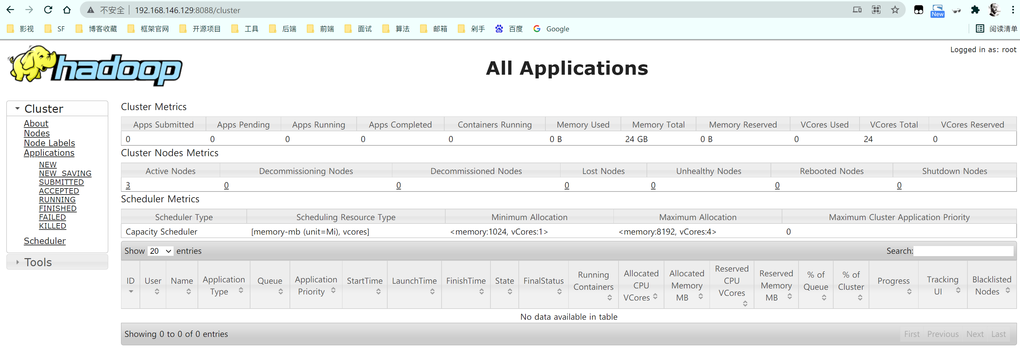Screen dimensions: 1020x349
Task: Click the applications Search input field
Action: 963,251
